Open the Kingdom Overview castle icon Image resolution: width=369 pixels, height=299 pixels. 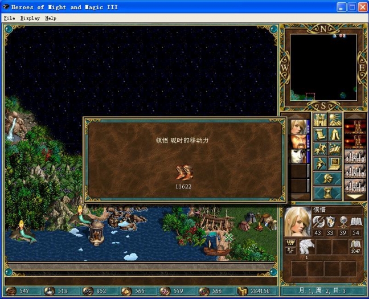click(x=320, y=120)
